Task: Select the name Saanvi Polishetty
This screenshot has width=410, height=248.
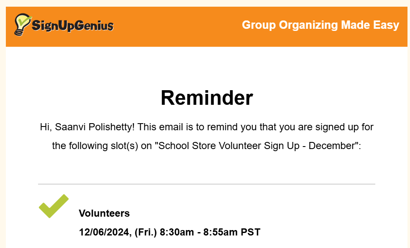Action: coord(95,127)
